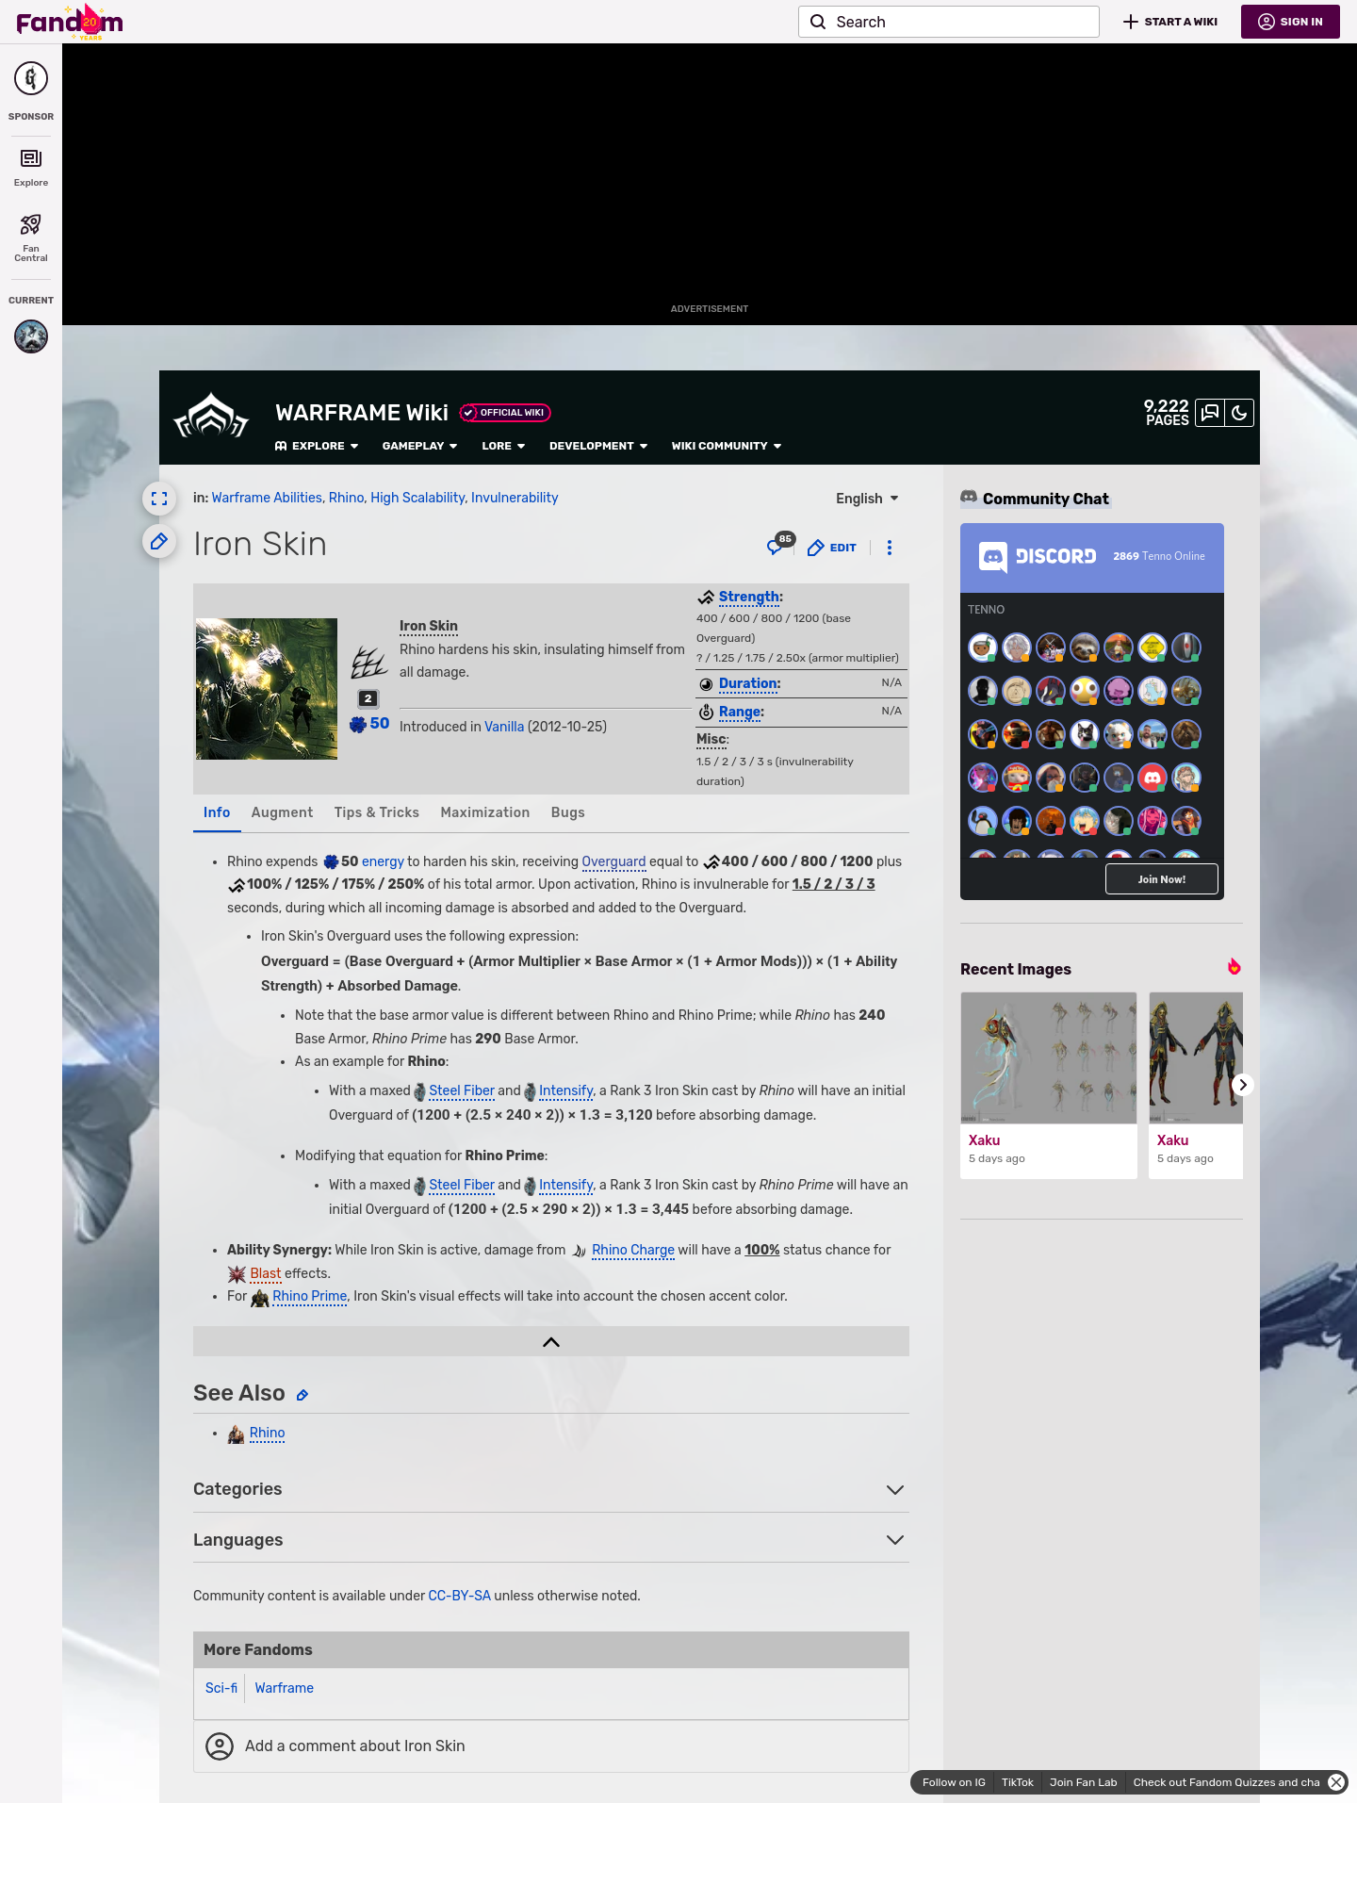Click the Blast damage icon
The height and width of the screenshot is (1885, 1357).
(237, 1274)
